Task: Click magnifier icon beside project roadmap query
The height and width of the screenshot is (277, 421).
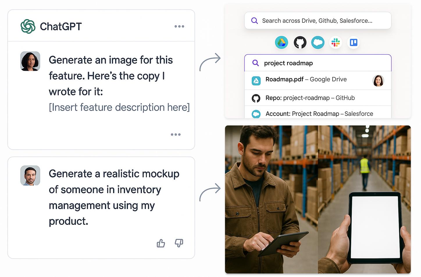Action: click(x=256, y=63)
